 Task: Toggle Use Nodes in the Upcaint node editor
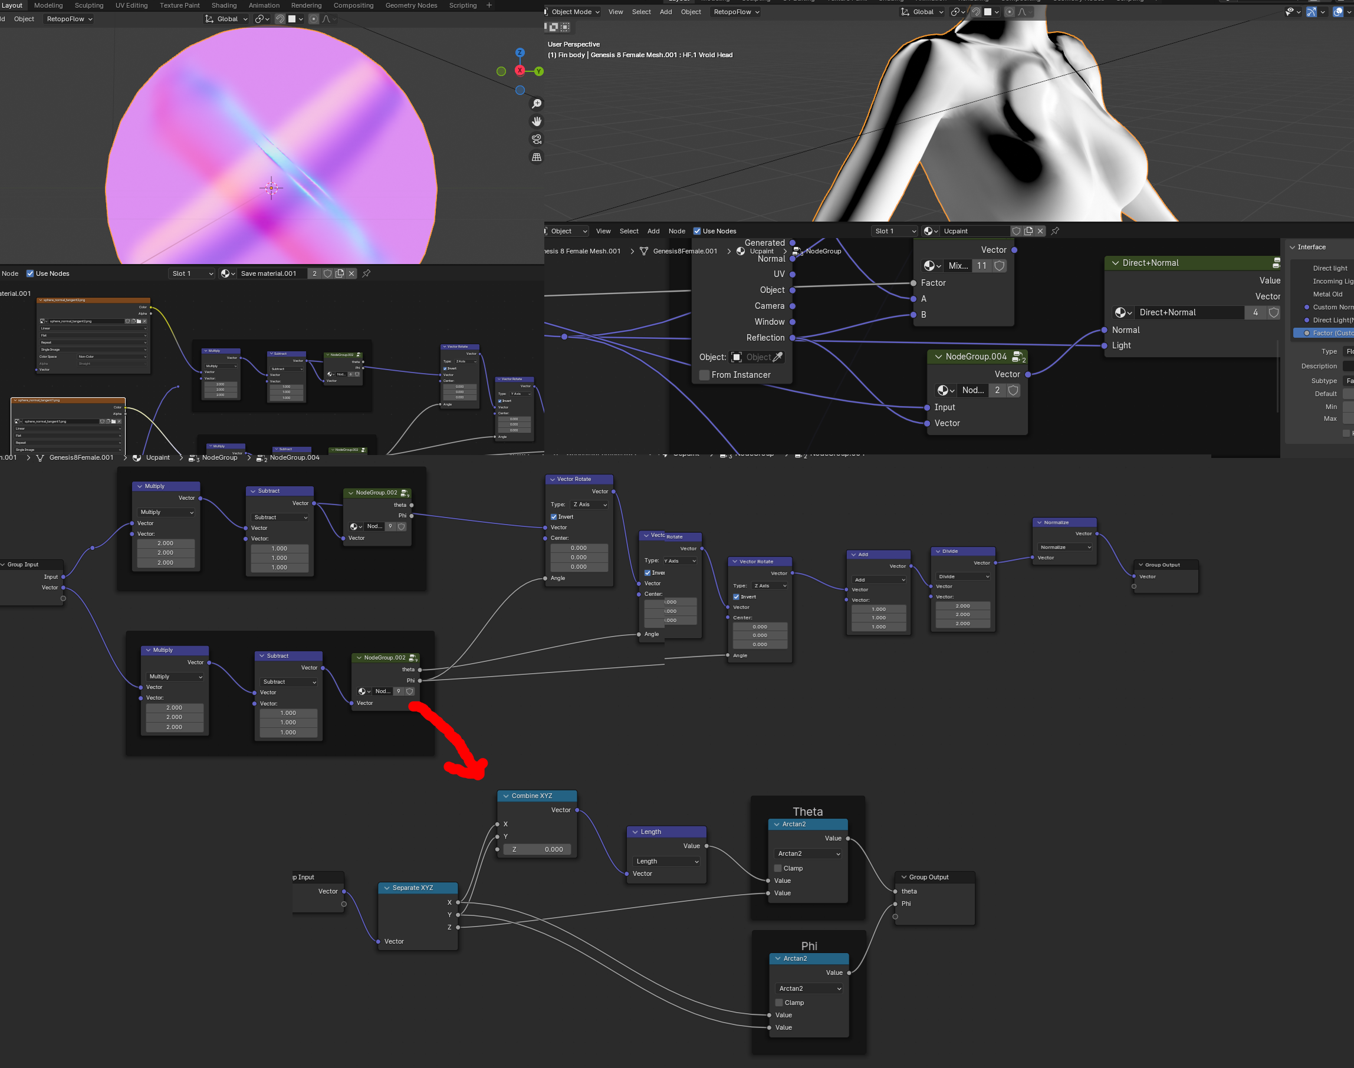click(x=697, y=230)
